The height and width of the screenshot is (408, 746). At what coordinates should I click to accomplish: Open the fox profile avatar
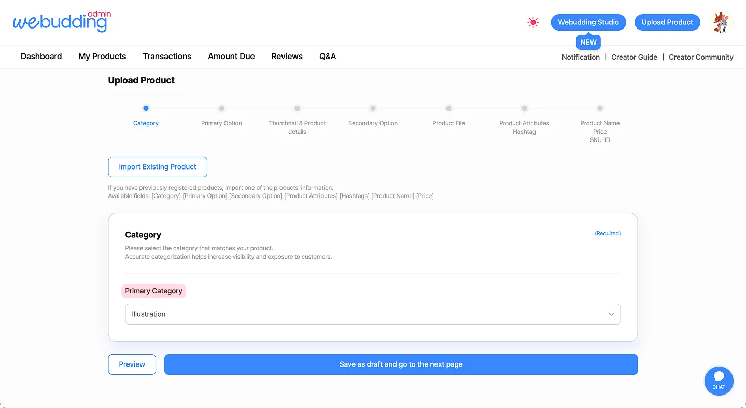(721, 22)
